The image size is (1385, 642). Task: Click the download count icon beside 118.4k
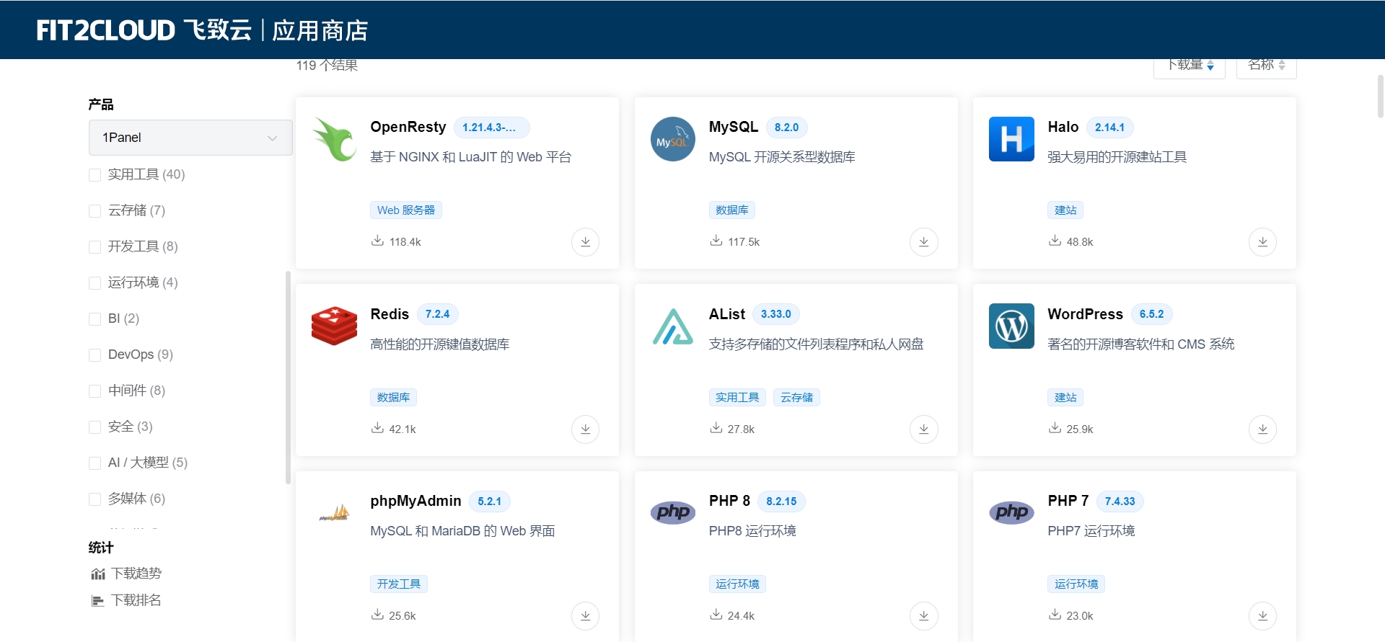click(x=377, y=241)
